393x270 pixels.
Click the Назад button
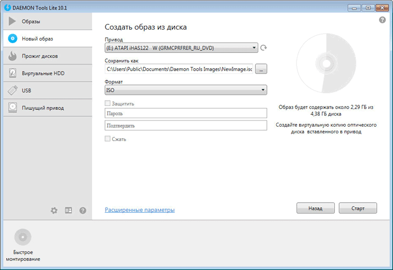[x=316, y=208]
